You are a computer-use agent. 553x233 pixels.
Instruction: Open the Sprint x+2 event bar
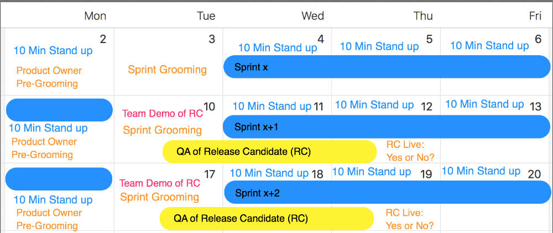388,192
